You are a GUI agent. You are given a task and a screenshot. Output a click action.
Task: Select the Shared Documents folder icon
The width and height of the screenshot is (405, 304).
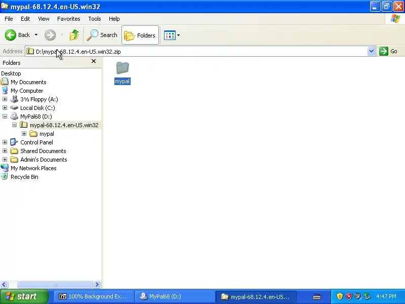(14, 150)
